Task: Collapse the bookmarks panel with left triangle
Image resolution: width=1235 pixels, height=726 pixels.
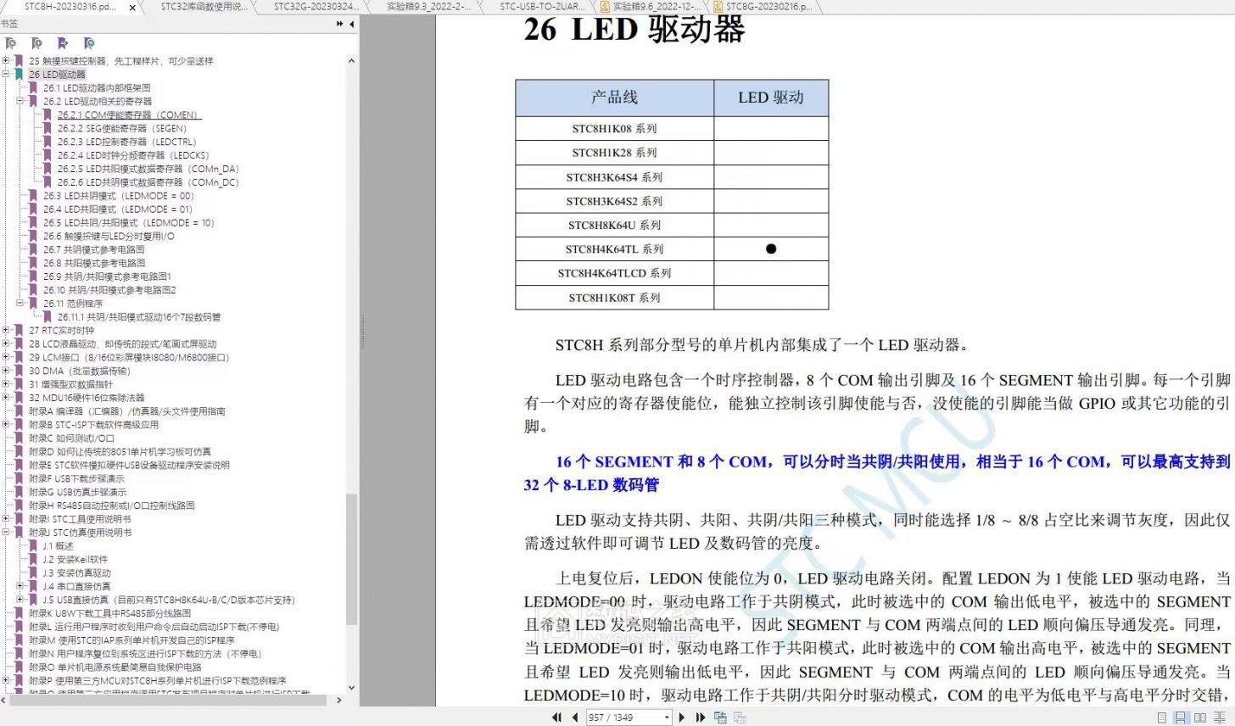Action: (x=351, y=24)
